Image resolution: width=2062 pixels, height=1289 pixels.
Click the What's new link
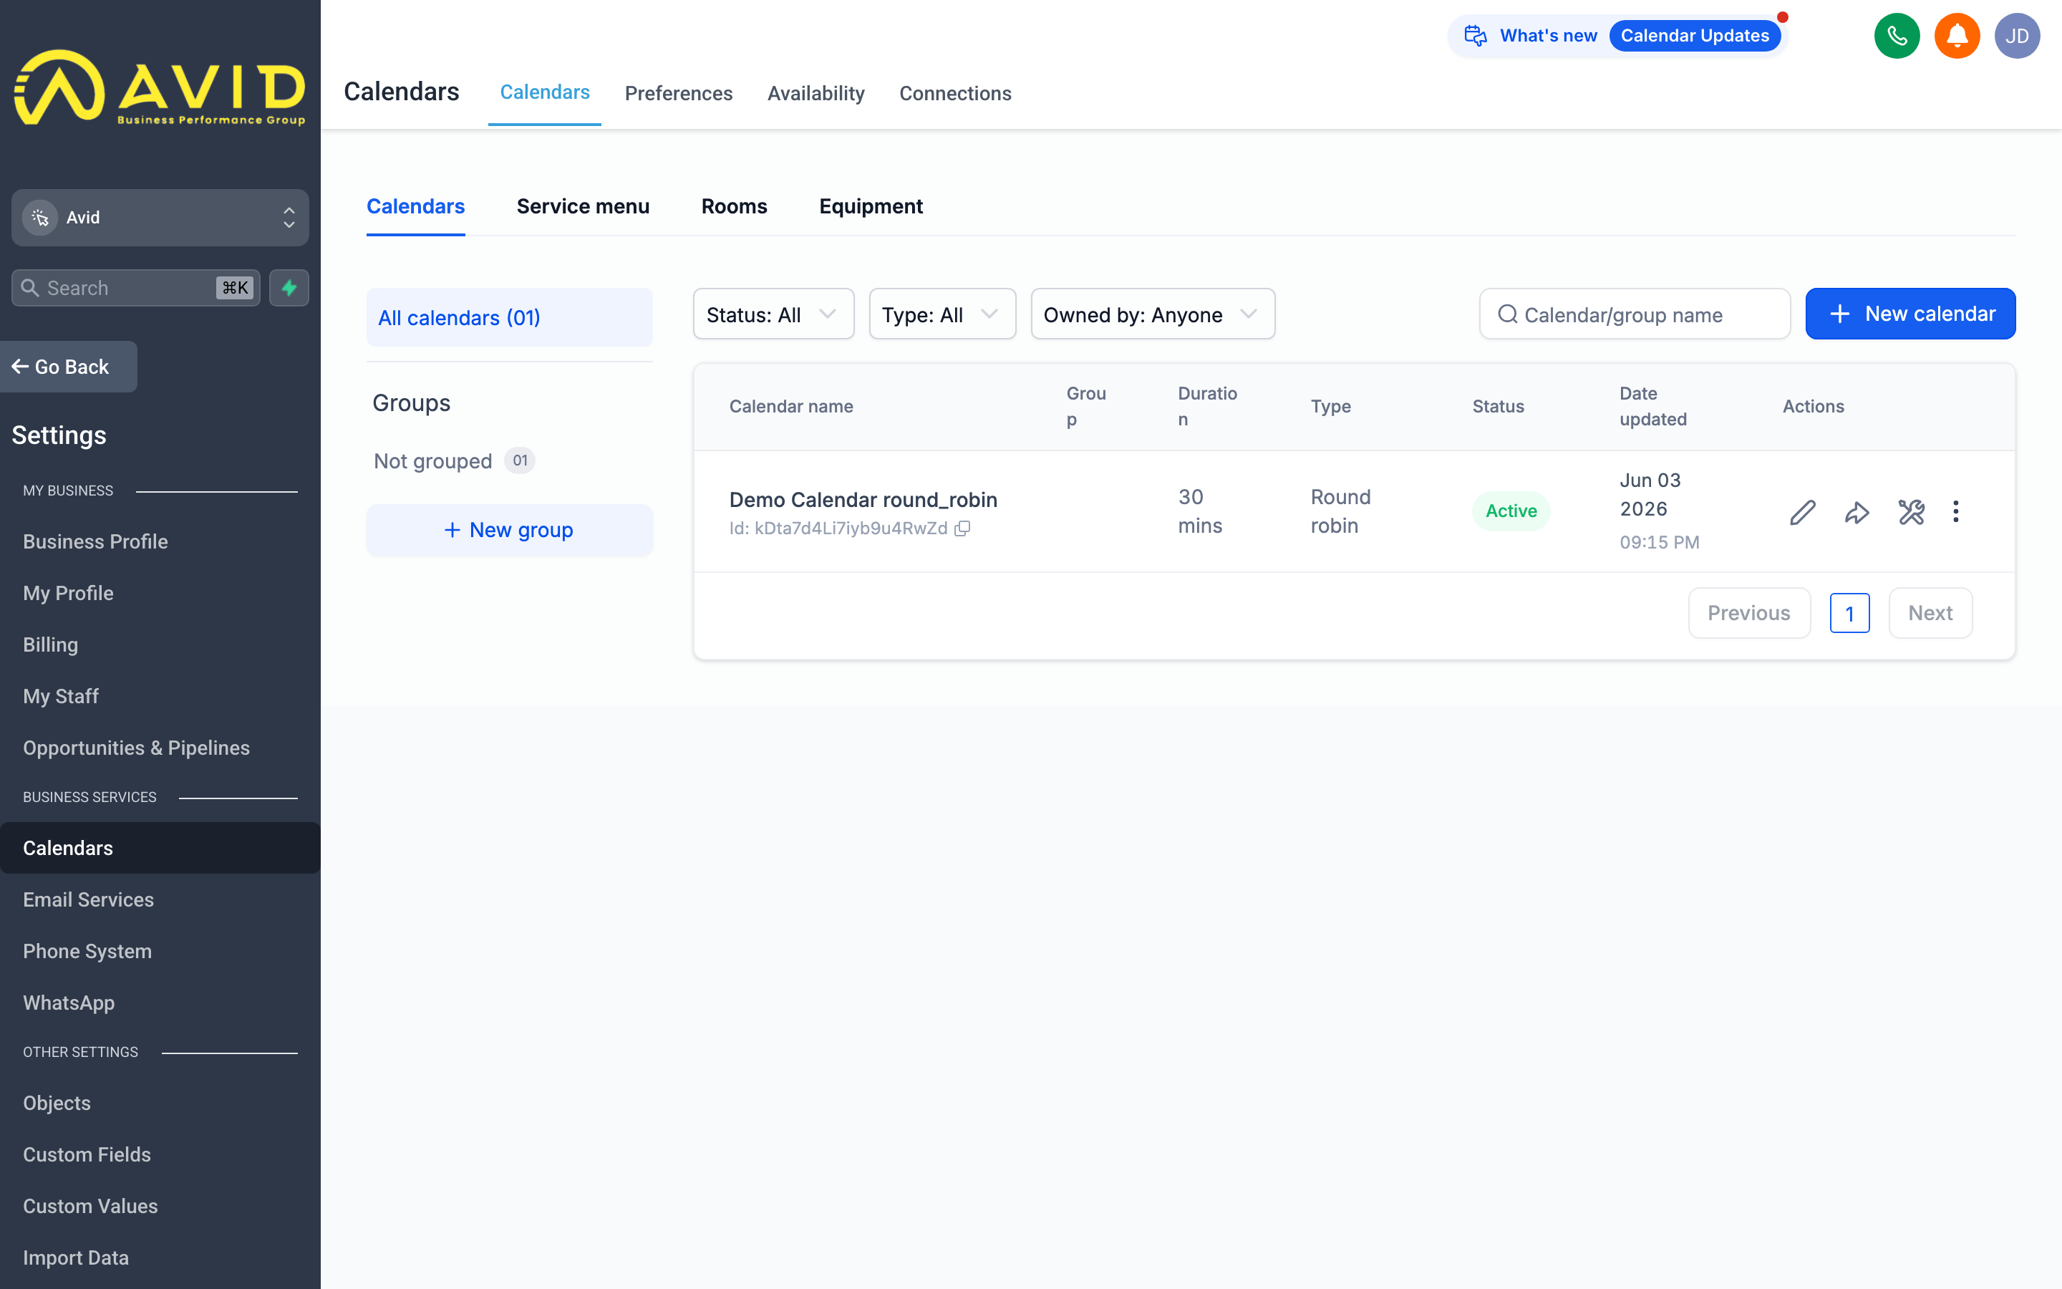pos(1548,36)
